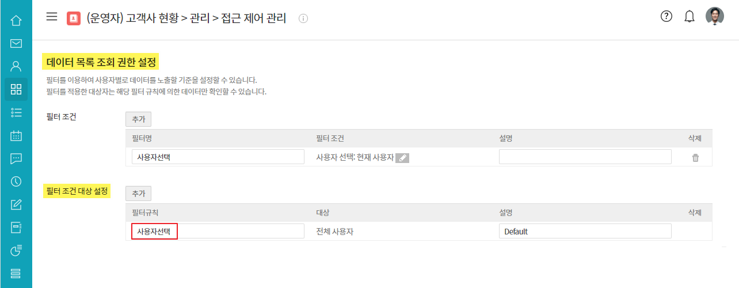This screenshot has width=739, height=288.
Task: Open the apps grid icon in sidebar
Action: click(x=16, y=89)
